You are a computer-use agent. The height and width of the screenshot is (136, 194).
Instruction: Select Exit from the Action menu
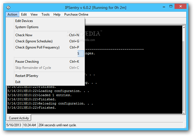click(x=45, y=82)
